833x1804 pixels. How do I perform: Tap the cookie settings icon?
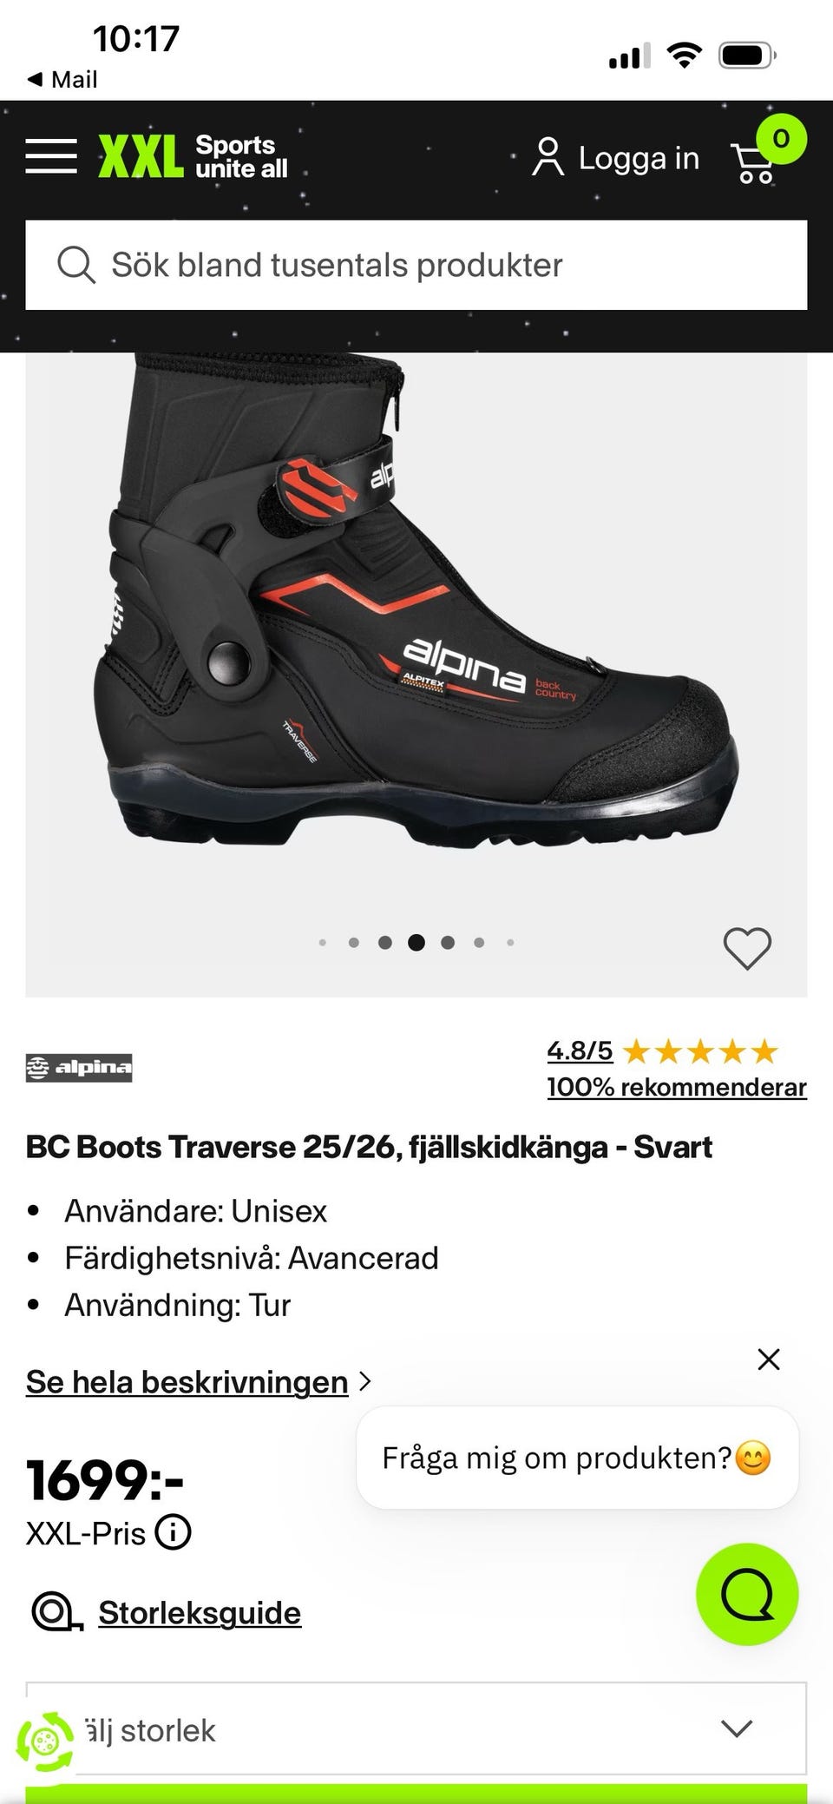pyautogui.click(x=45, y=1741)
